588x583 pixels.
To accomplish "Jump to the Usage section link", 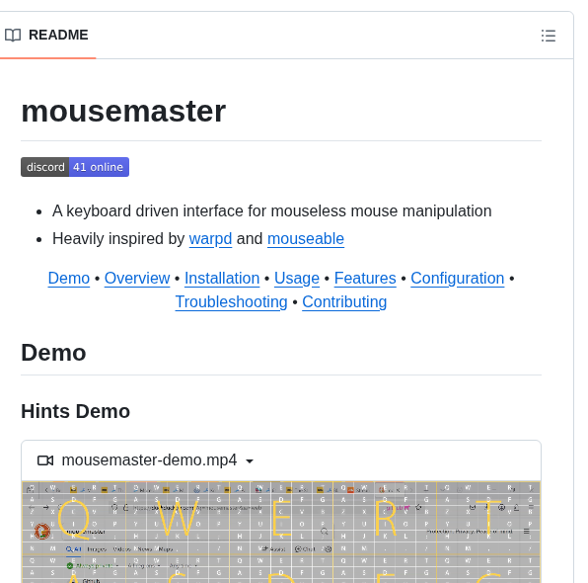I will pyautogui.click(x=297, y=279).
